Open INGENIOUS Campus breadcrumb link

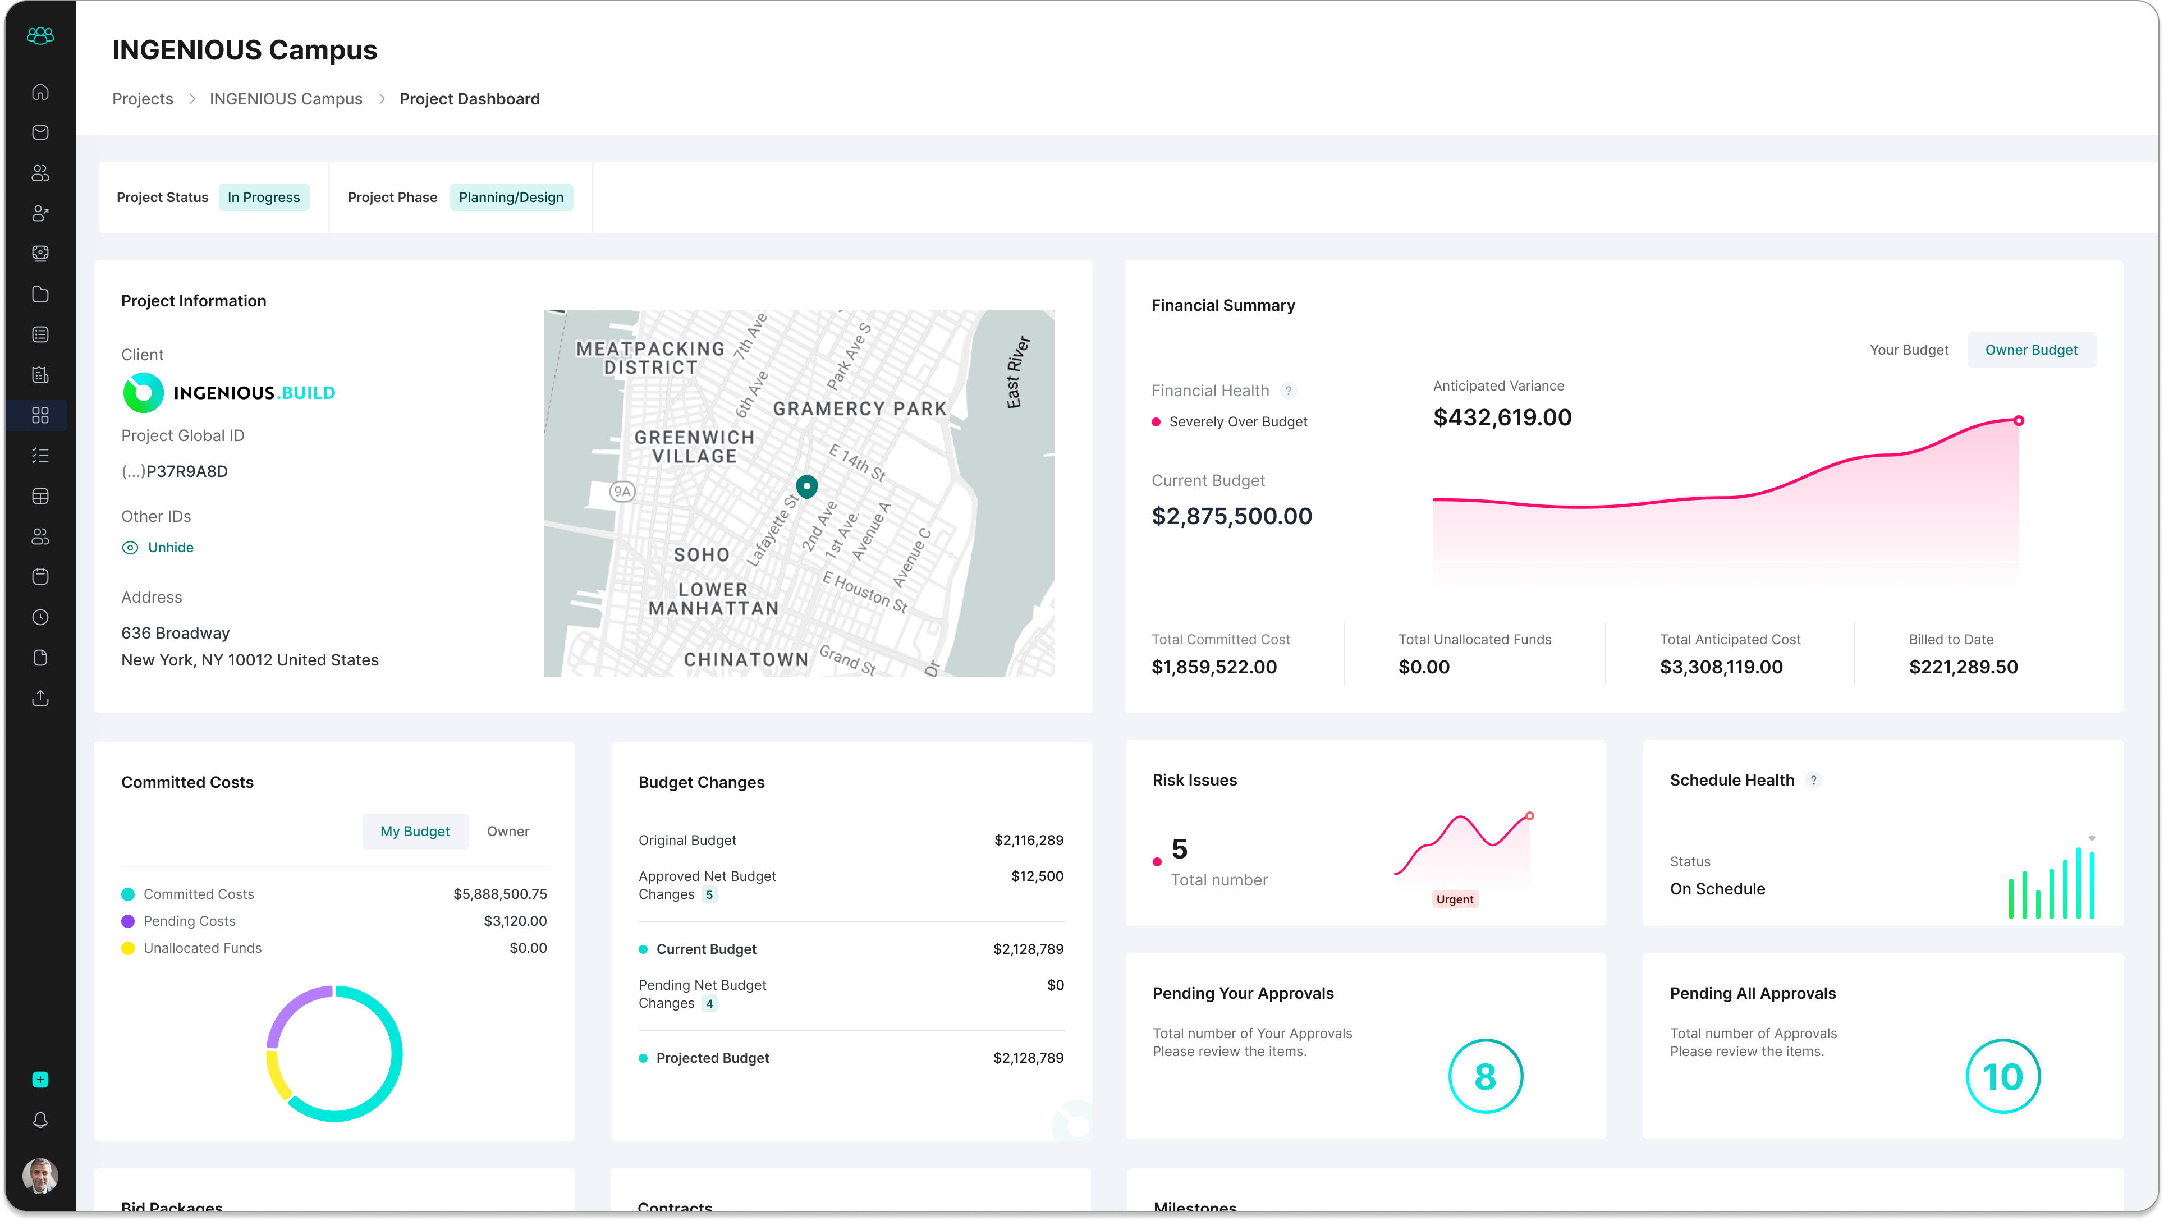pos(286,99)
